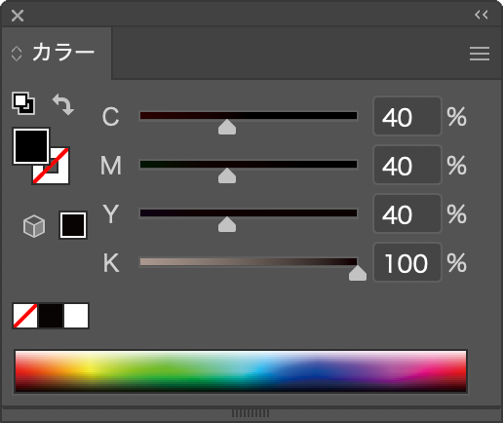Close the Color panel with X
Image resolution: width=503 pixels, height=423 pixels.
(18, 16)
